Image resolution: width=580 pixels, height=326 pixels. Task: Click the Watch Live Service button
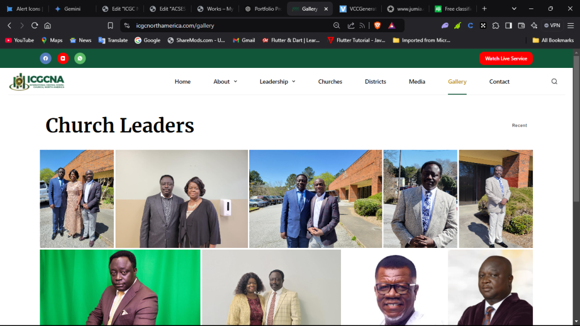[506, 58]
